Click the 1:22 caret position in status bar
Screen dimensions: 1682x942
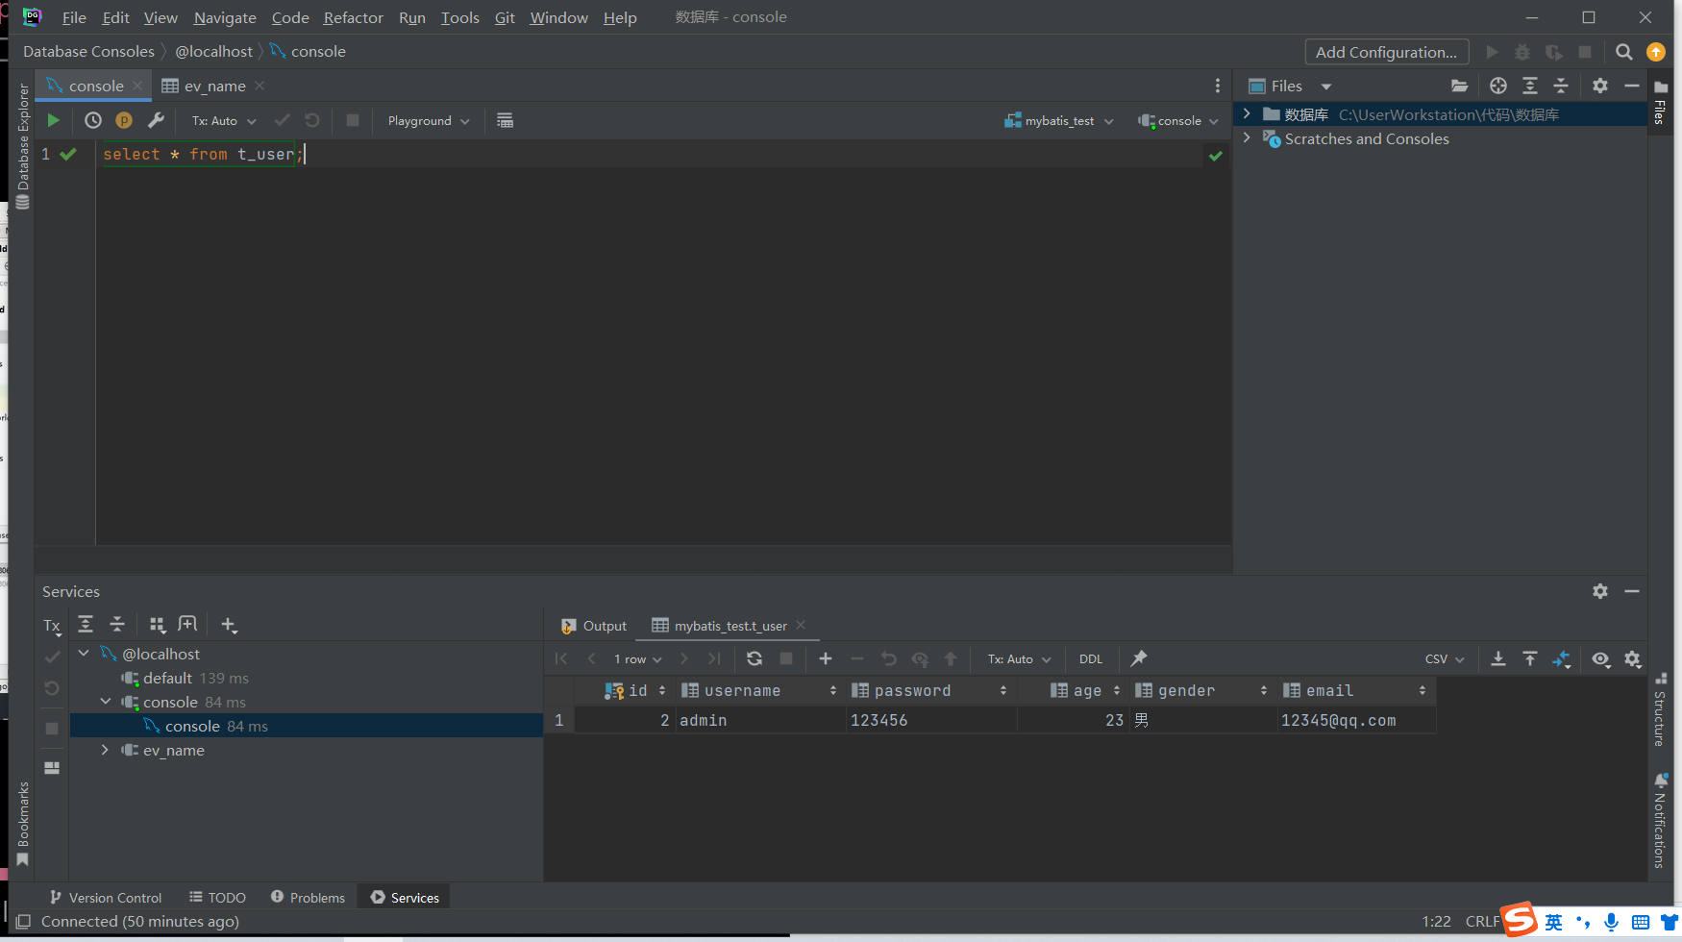[1436, 921]
